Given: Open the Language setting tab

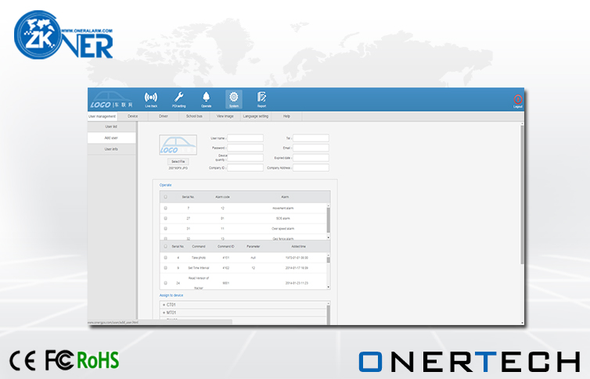Looking at the screenshot, I should click(256, 116).
